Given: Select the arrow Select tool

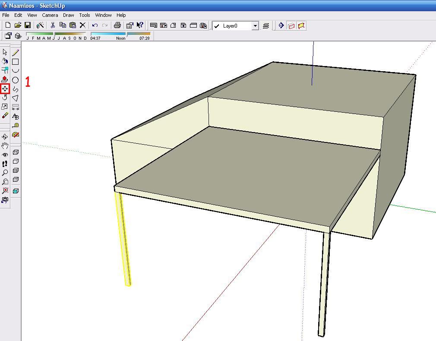Looking at the screenshot, I should point(5,52).
